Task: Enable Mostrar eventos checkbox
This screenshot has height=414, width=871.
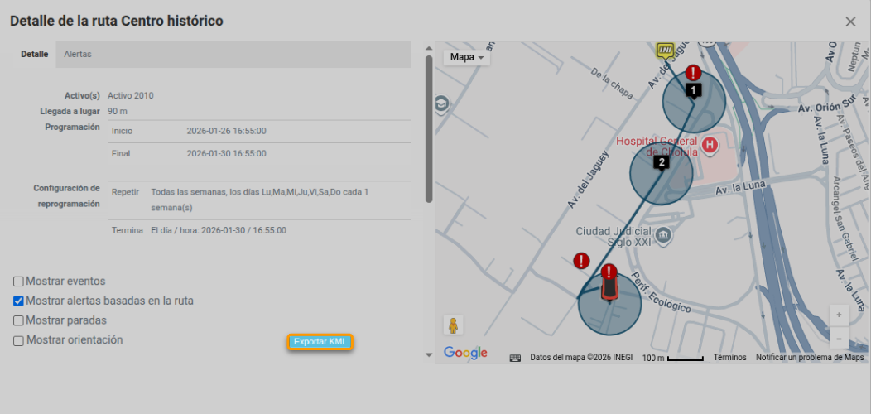Action: click(18, 282)
